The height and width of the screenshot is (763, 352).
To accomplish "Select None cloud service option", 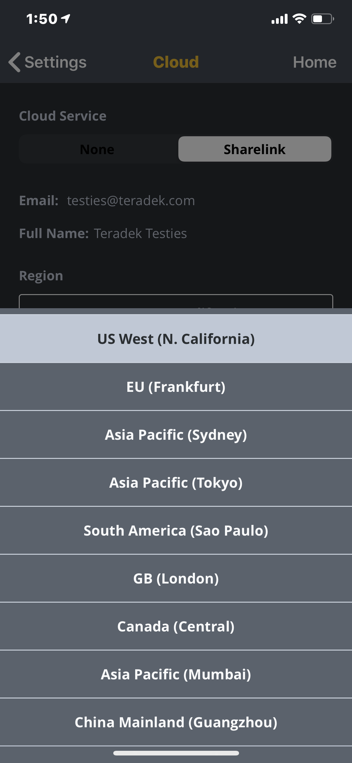I will pos(97,149).
